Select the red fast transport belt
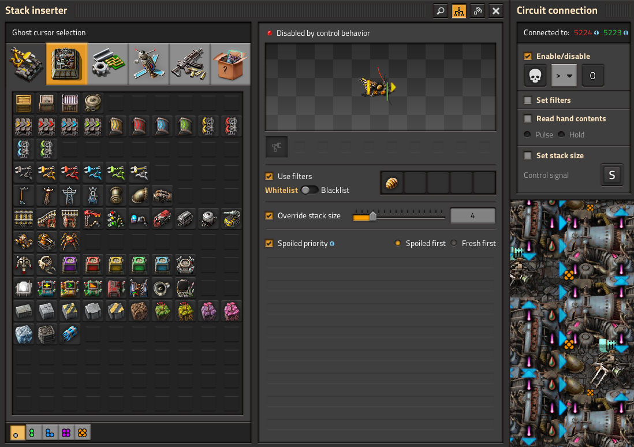 tap(47, 126)
